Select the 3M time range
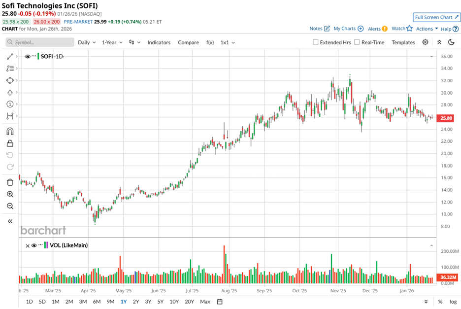 pyautogui.click(x=83, y=302)
